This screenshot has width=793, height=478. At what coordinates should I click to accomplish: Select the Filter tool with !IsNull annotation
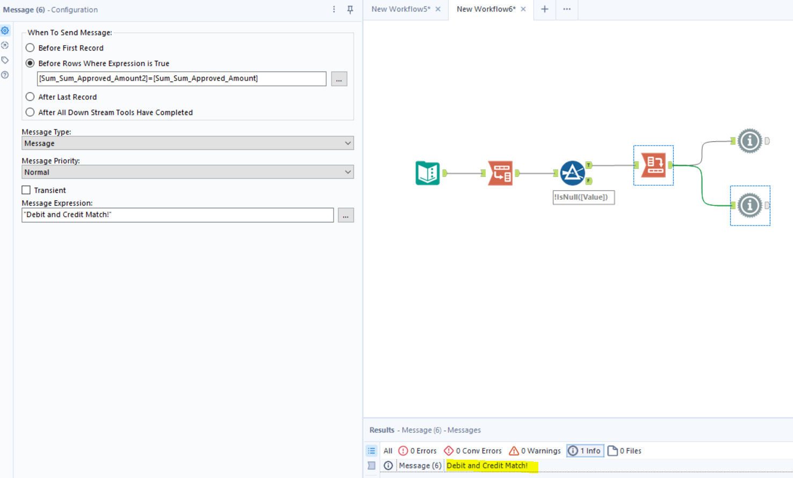click(573, 173)
